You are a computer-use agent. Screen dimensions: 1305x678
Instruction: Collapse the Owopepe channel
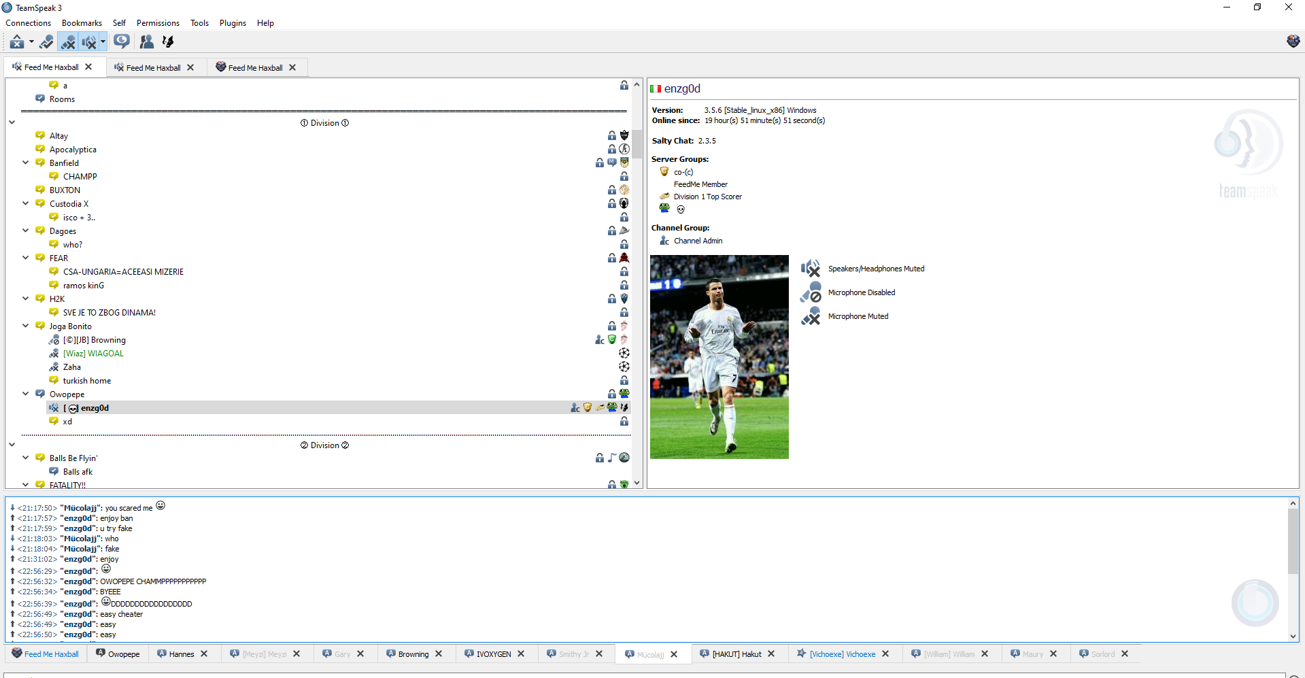(x=25, y=394)
